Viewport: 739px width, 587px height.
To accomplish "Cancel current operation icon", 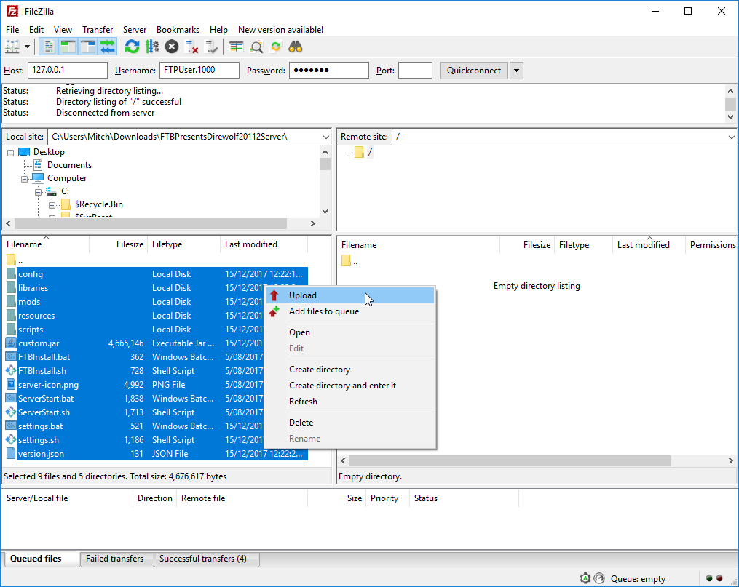I will (172, 47).
